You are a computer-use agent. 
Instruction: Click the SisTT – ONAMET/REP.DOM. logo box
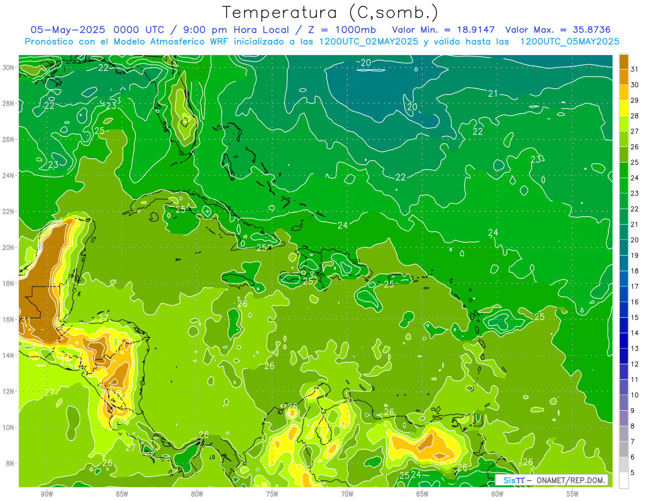[x=551, y=480]
